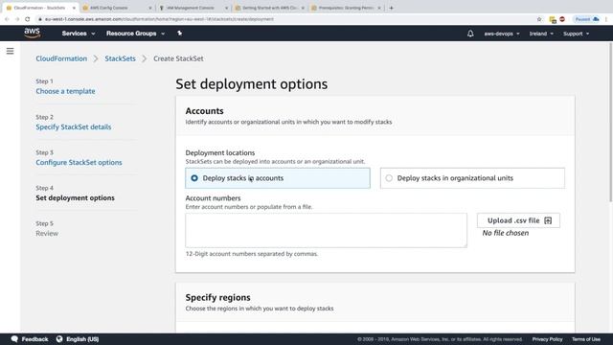Image resolution: width=613 pixels, height=345 pixels.
Task: Click the Upload .csv file button
Action: 518,220
